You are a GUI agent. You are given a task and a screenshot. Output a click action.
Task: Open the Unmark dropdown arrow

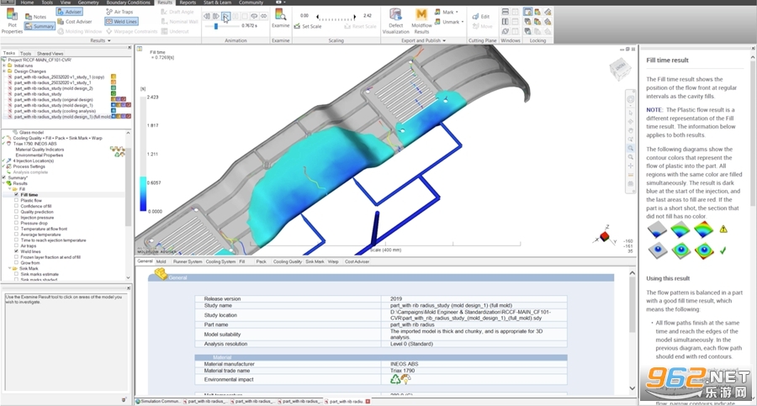463,22
